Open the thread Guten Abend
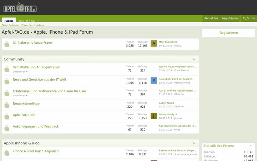The width and height of the screenshot is (257, 161). pos(166,103)
